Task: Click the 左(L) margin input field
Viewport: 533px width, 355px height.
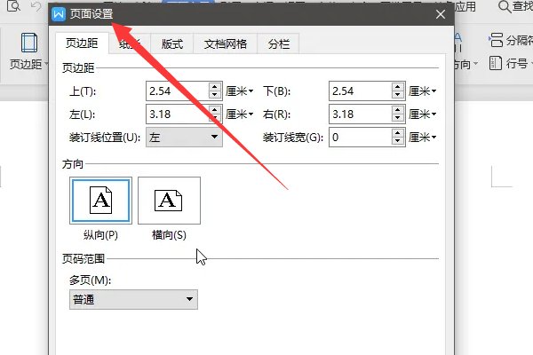Action: tap(178, 114)
